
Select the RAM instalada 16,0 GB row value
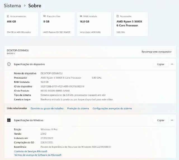(44, 82)
